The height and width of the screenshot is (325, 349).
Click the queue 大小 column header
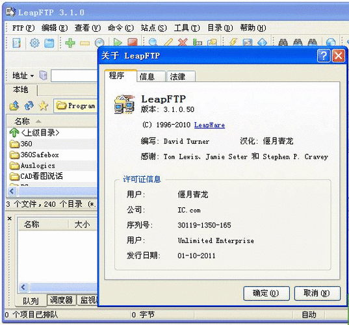83,224
